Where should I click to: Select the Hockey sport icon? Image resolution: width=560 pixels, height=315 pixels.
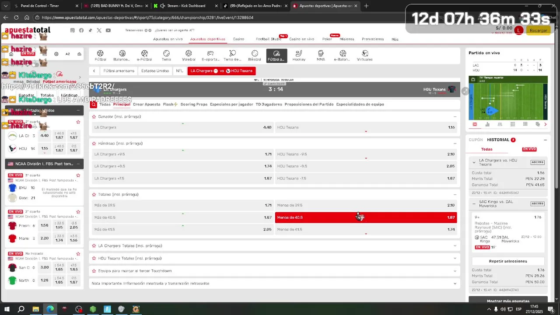(299, 56)
